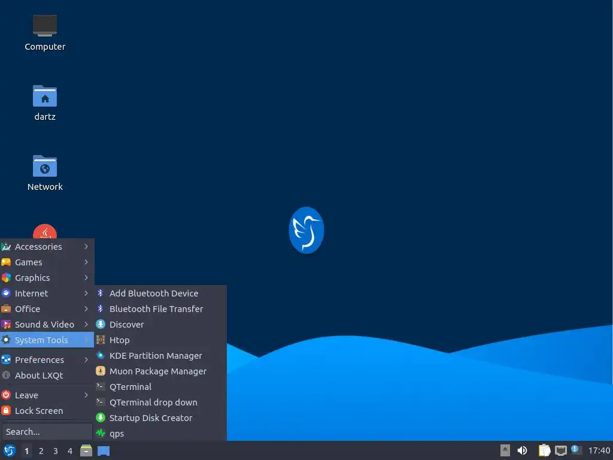Click the Lock Screen padlock icon
613x460 pixels.
tap(6, 411)
